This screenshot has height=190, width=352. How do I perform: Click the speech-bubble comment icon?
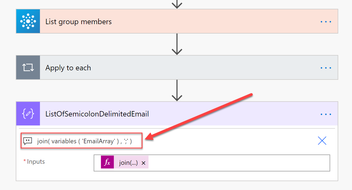coord(28,141)
